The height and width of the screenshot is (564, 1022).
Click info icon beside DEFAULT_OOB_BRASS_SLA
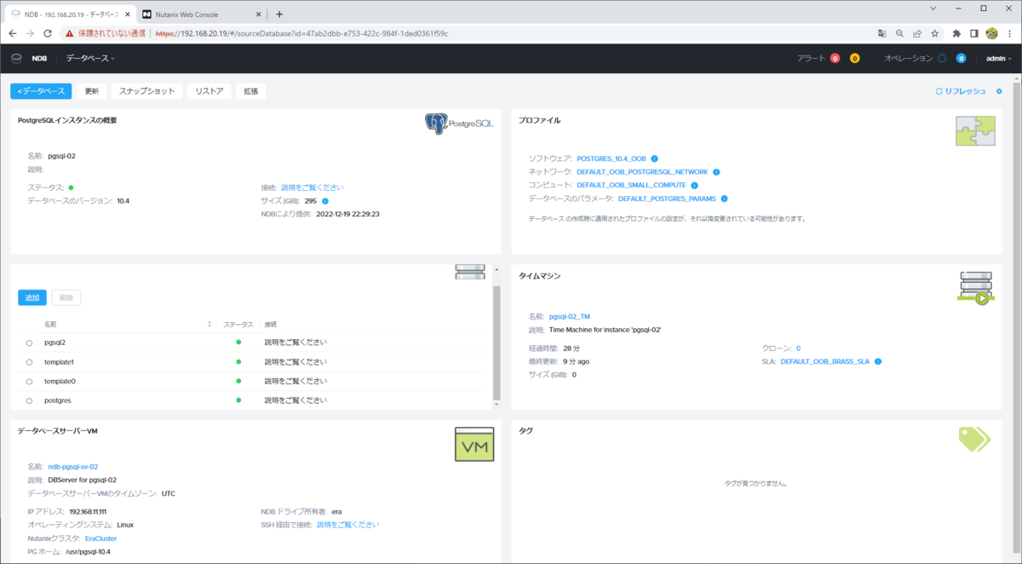[x=878, y=361]
